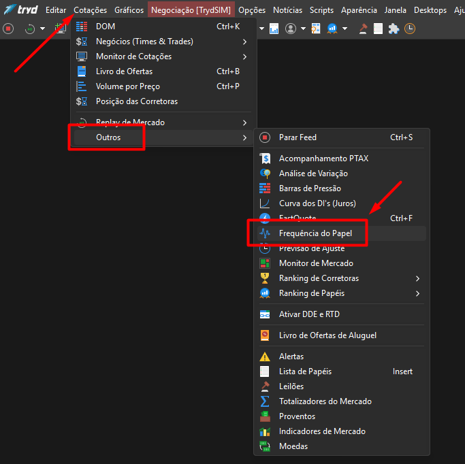Open the Aparência menu
465x464 pixels.
[x=359, y=10]
